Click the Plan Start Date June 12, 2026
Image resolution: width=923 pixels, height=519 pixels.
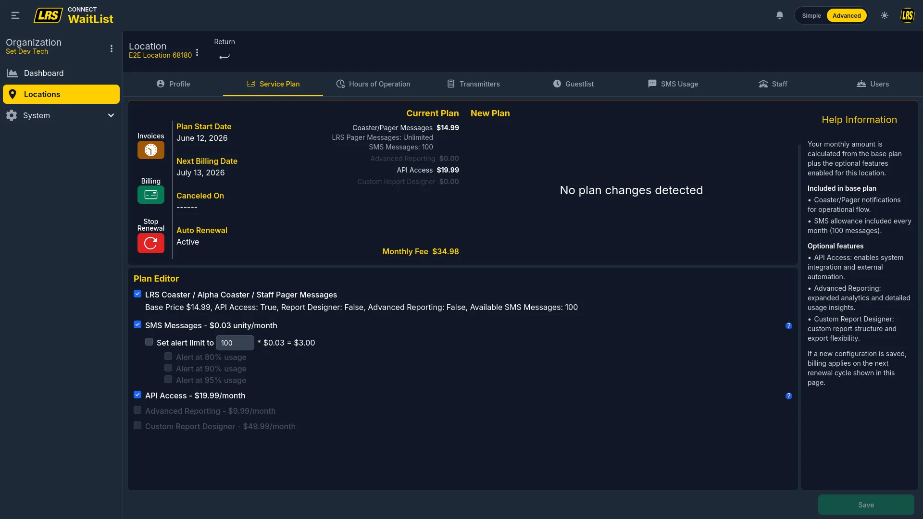click(204, 133)
